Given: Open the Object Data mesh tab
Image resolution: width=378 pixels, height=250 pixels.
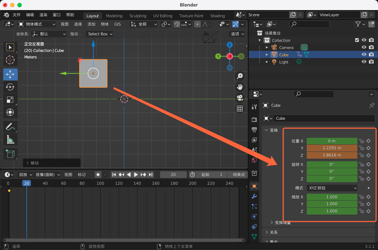Looking at the screenshot, I should click(x=254, y=237).
